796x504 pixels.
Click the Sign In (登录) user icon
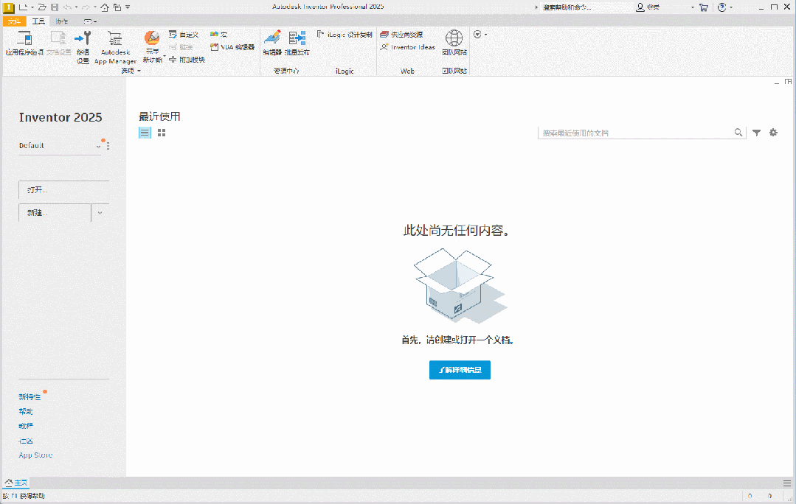[640, 7]
